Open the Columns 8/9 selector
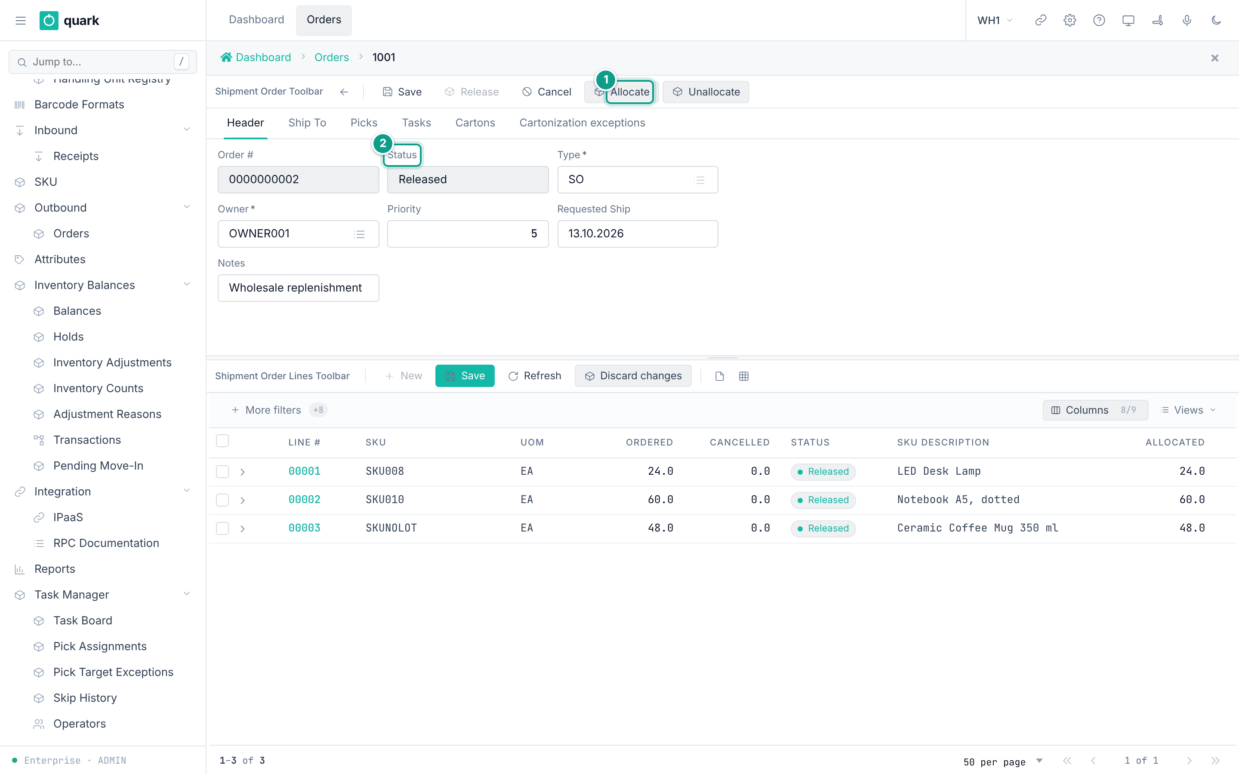This screenshot has height=774, width=1239. click(1095, 410)
